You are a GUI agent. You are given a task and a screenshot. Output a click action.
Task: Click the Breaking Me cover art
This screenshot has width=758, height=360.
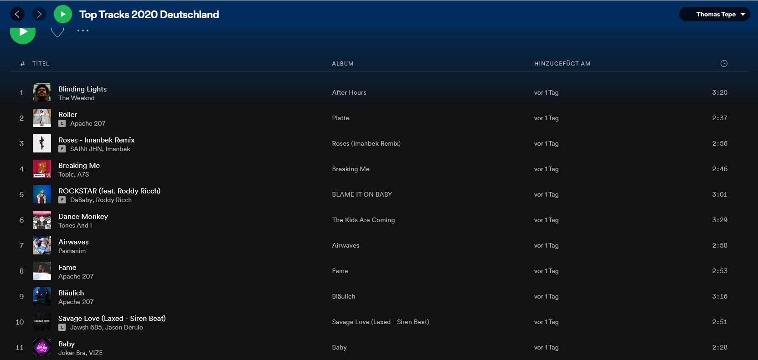click(x=42, y=169)
